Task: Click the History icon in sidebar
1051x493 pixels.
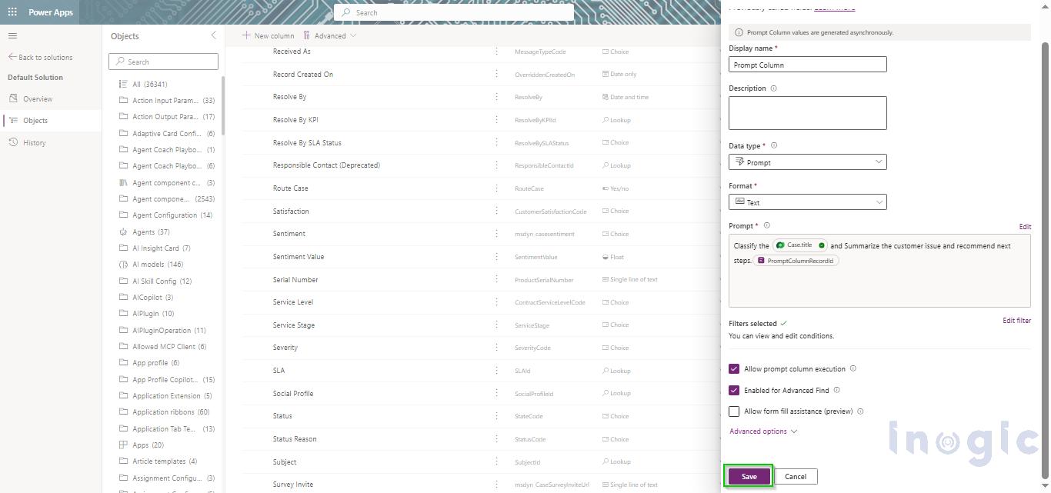Action: coord(13,142)
